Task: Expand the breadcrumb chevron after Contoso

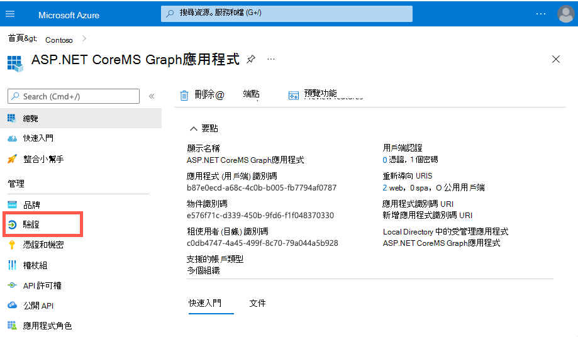Action: coord(84,38)
